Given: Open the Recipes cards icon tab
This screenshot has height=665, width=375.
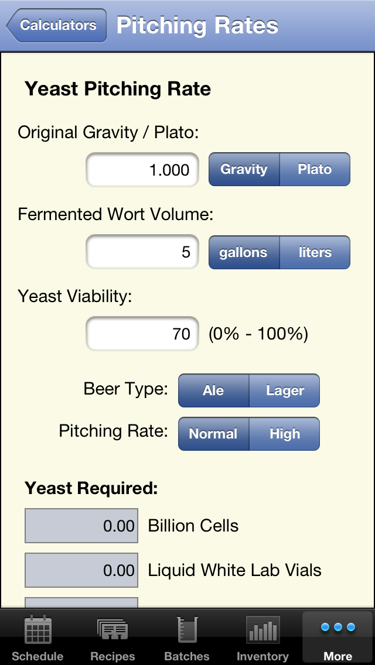Looking at the screenshot, I should coord(112,637).
